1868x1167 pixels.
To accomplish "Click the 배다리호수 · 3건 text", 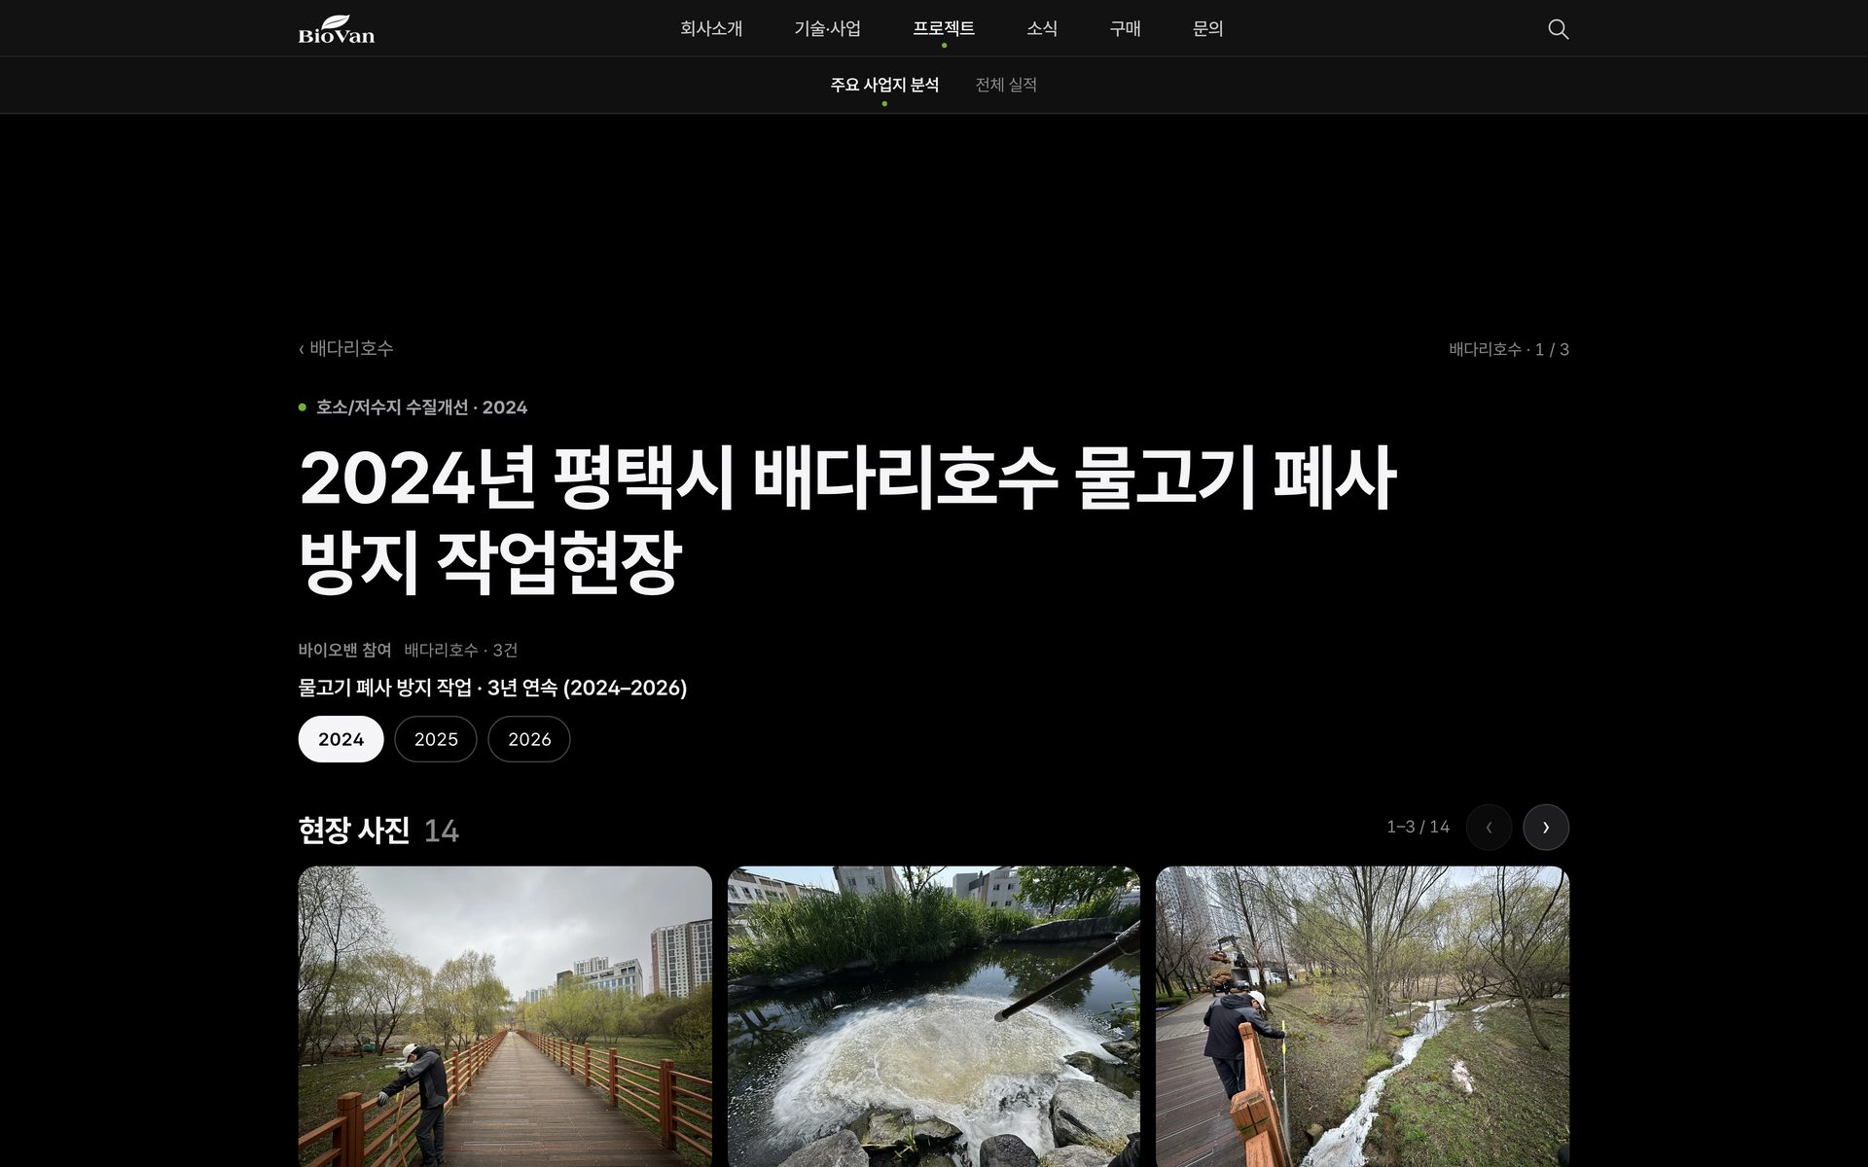I will pyautogui.click(x=461, y=650).
